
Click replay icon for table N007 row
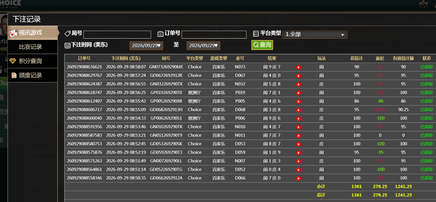298,161
